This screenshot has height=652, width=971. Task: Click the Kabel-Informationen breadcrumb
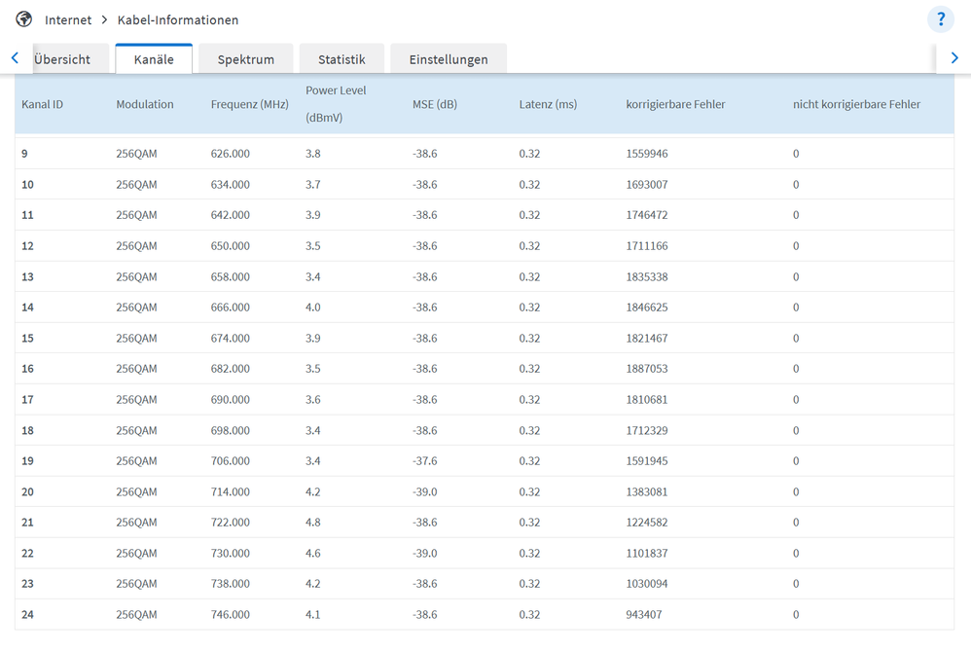click(178, 19)
